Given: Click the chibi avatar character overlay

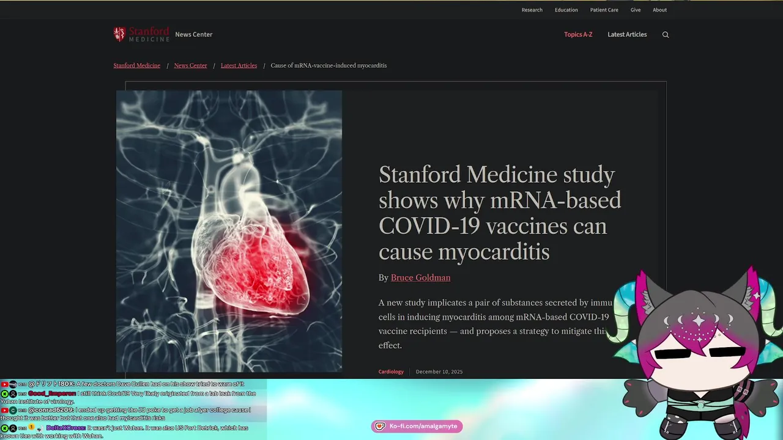Looking at the screenshot, I should [697, 353].
